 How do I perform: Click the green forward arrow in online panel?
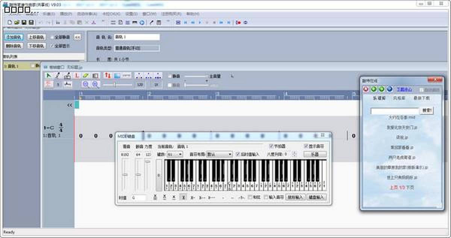click(x=381, y=89)
